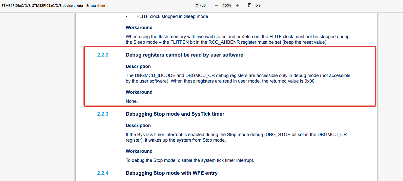The image size is (403, 181).
Task: Click heading "Debugging Stop mode and SysTick timer"
Action: [175, 114]
